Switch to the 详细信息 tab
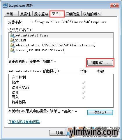The height and width of the screenshot is (140, 122). pyautogui.click(x=73, y=14)
